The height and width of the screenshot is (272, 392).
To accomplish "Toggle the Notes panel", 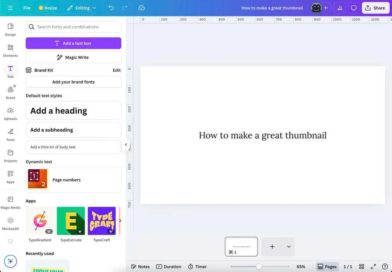I will [x=140, y=267].
